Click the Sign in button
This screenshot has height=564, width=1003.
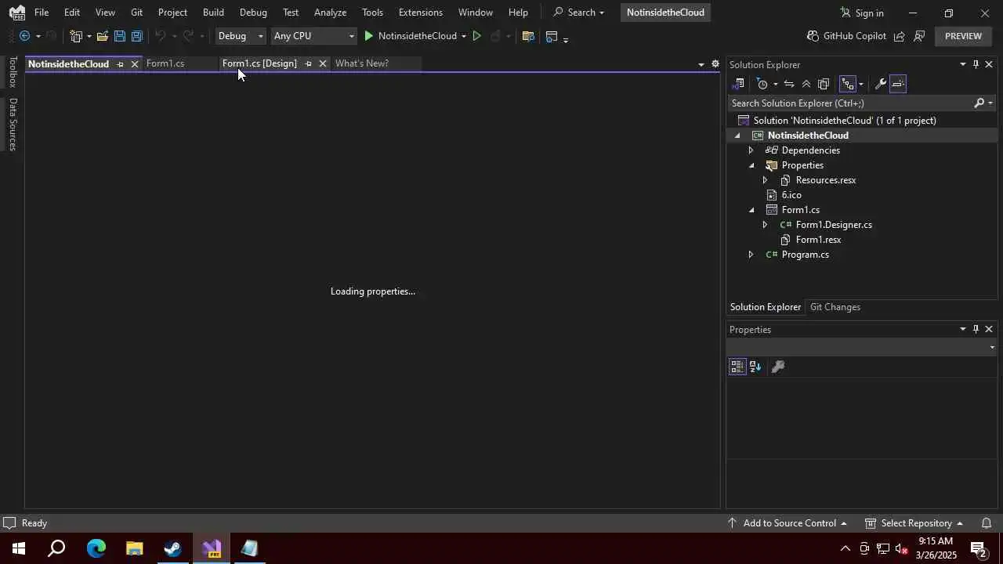(x=862, y=13)
